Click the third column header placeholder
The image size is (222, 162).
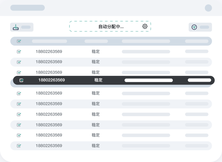[x=146, y=41]
